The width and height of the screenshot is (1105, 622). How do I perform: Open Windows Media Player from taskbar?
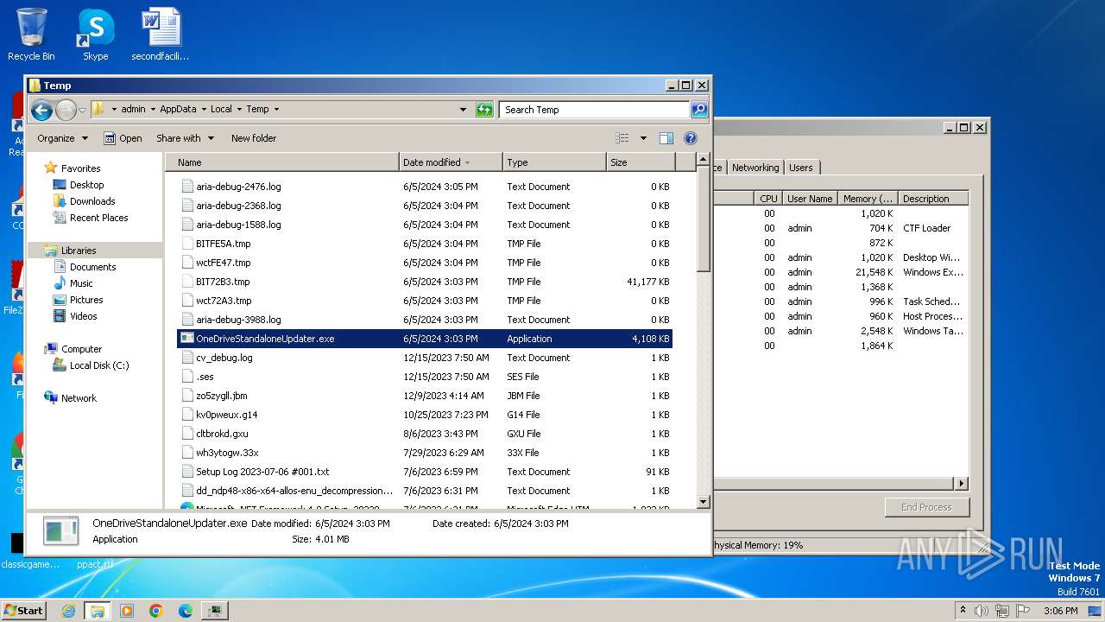[127, 611]
